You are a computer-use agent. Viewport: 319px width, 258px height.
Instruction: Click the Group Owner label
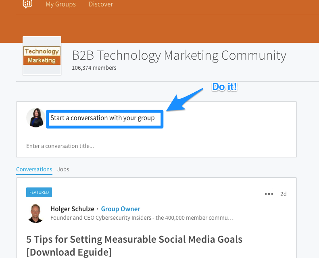tap(121, 209)
